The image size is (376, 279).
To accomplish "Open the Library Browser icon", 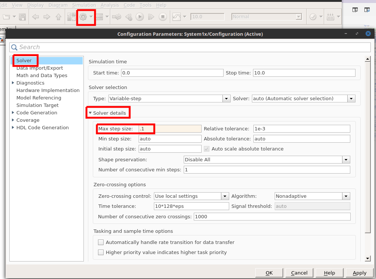I will [x=71, y=17].
